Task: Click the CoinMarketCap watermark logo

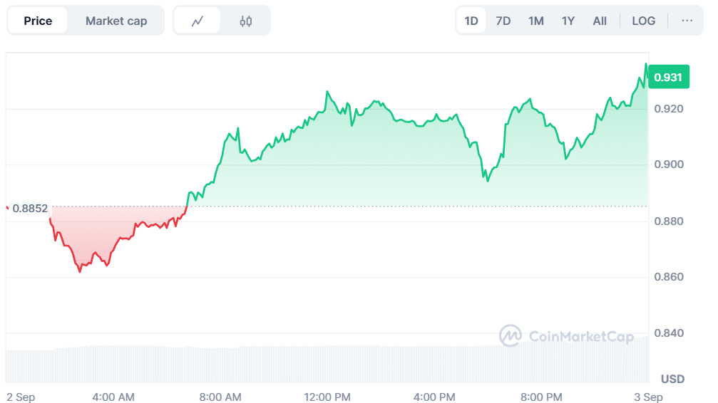Action: pyautogui.click(x=567, y=335)
